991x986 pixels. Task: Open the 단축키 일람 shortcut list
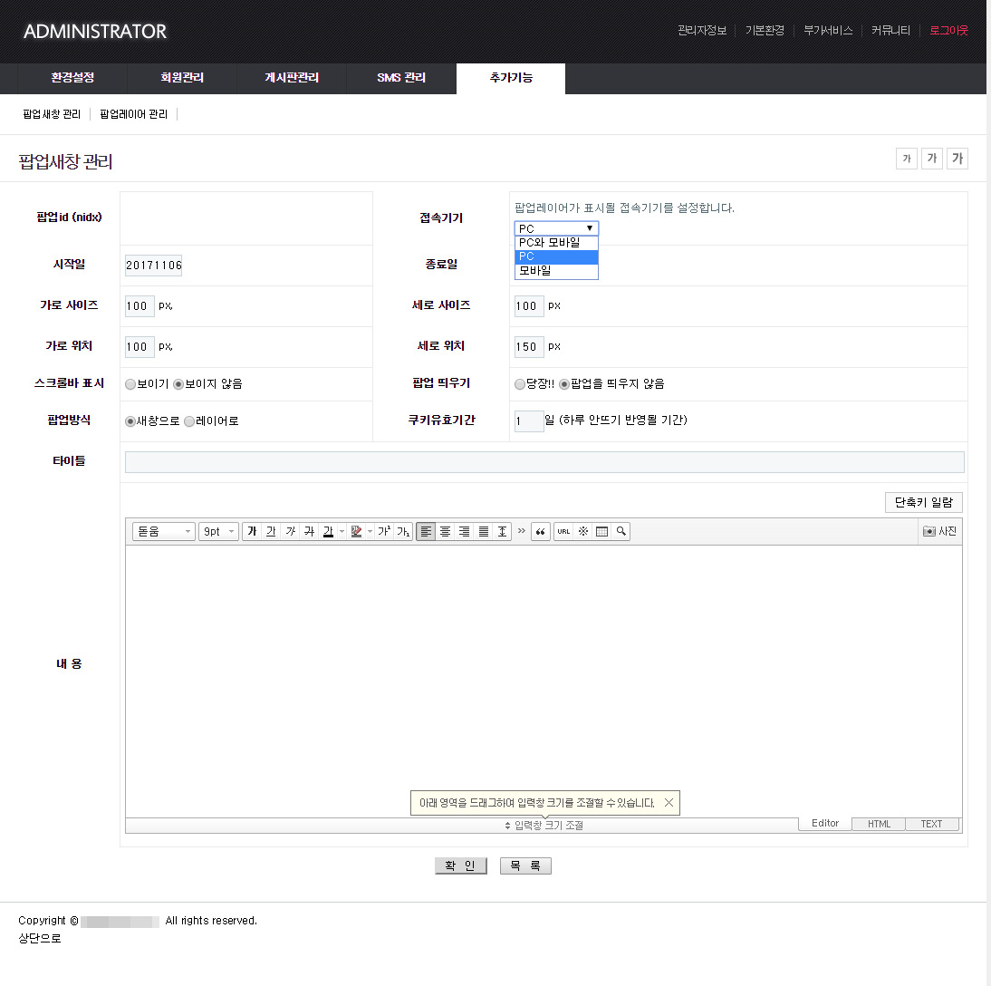923,502
